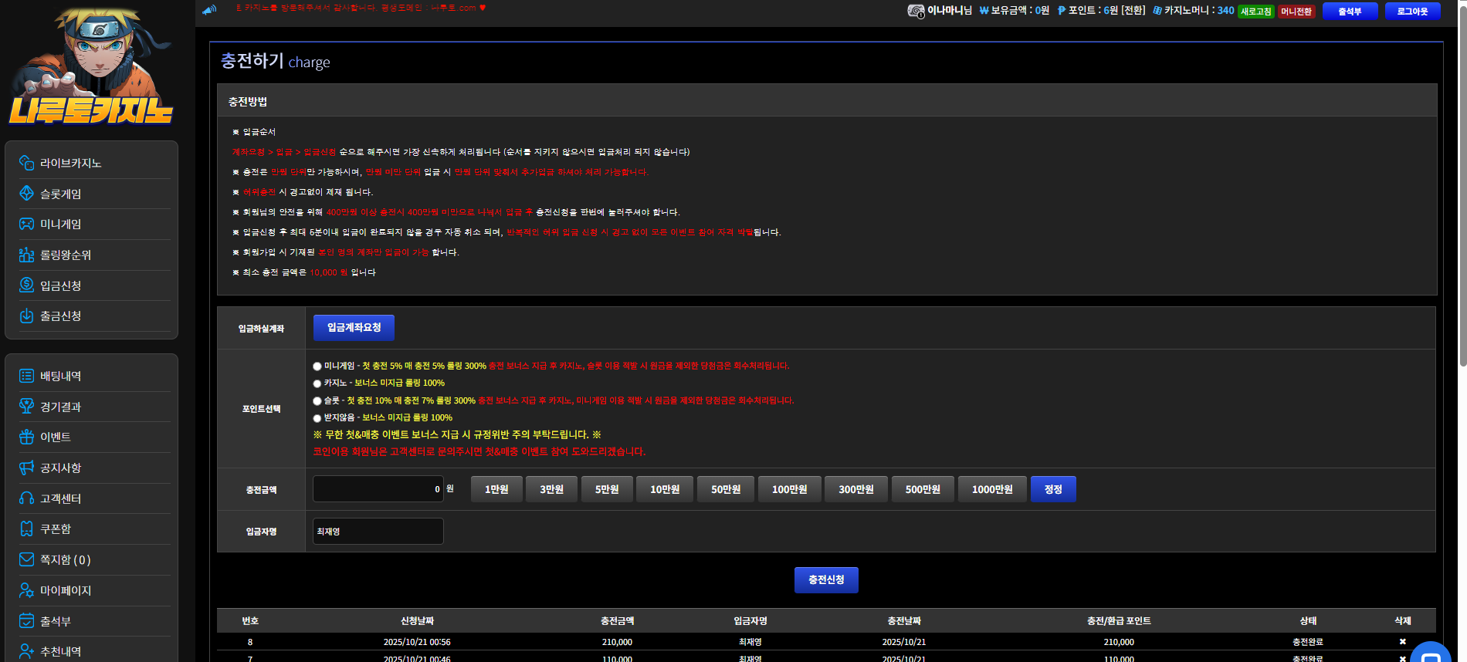Choose the 받지않음 radio option
1467x662 pixels.
pos(317,418)
